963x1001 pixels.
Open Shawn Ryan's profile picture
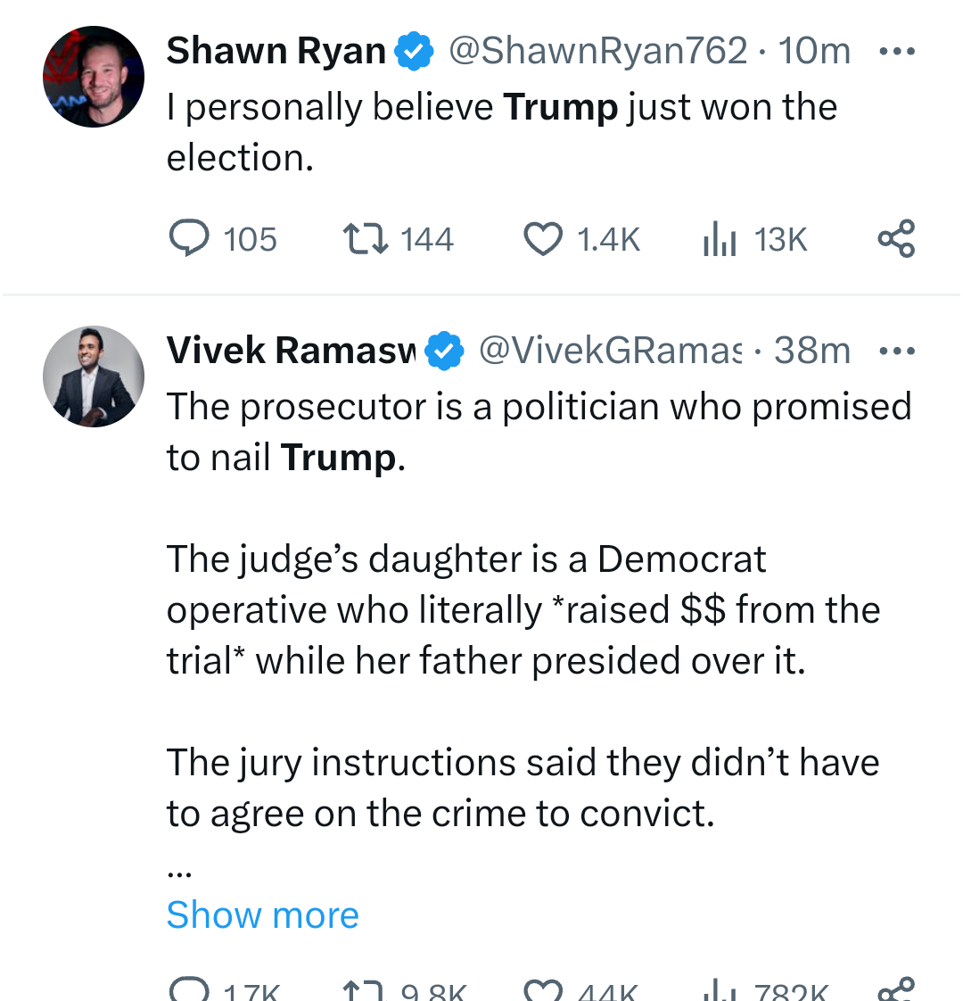point(94,77)
